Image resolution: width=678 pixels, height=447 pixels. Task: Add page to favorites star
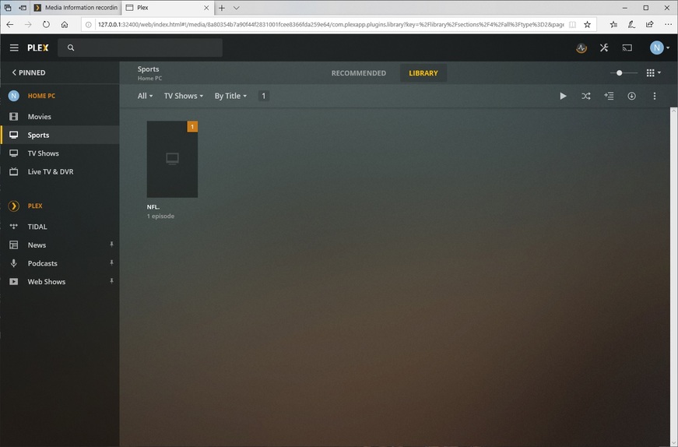587,25
